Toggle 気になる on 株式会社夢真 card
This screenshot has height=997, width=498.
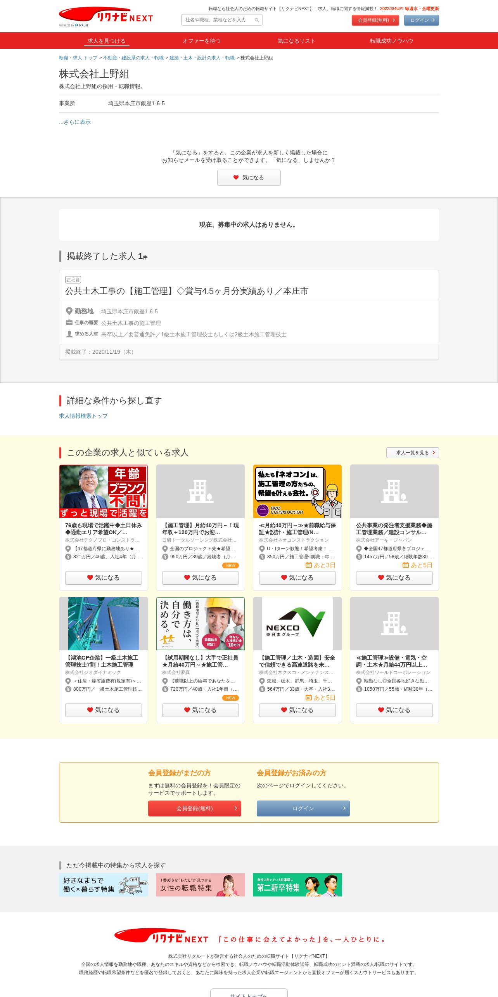point(201,710)
